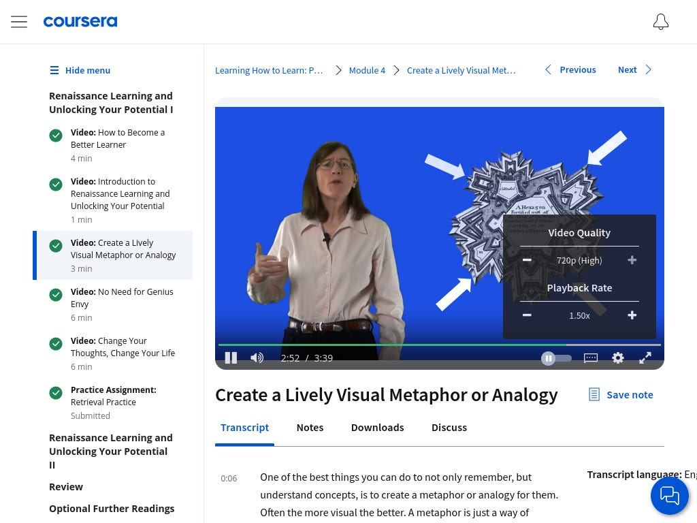Screen dimensions: 697x523
Task: Open the Downloads tab
Action: [377, 428]
